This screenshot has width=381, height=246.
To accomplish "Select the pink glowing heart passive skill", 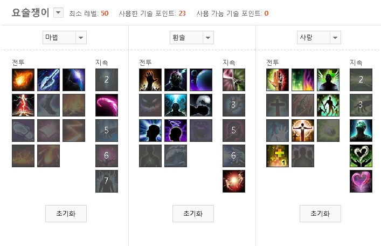I will pyautogui.click(x=361, y=181).
